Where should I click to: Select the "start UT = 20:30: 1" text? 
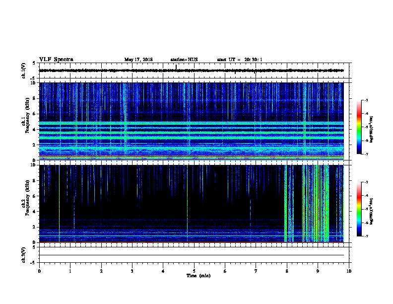pyautogui.click(x=240, y=60)
